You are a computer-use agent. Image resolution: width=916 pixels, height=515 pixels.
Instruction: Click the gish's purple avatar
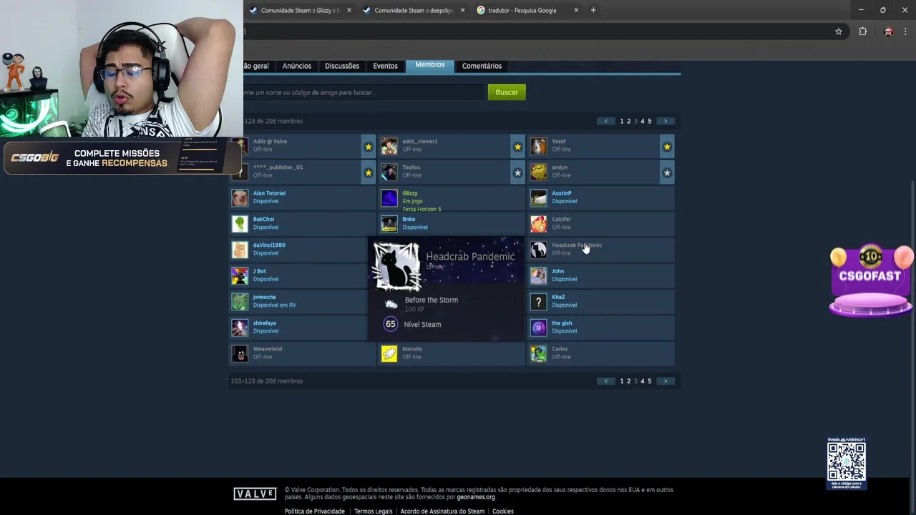point(539,328)
